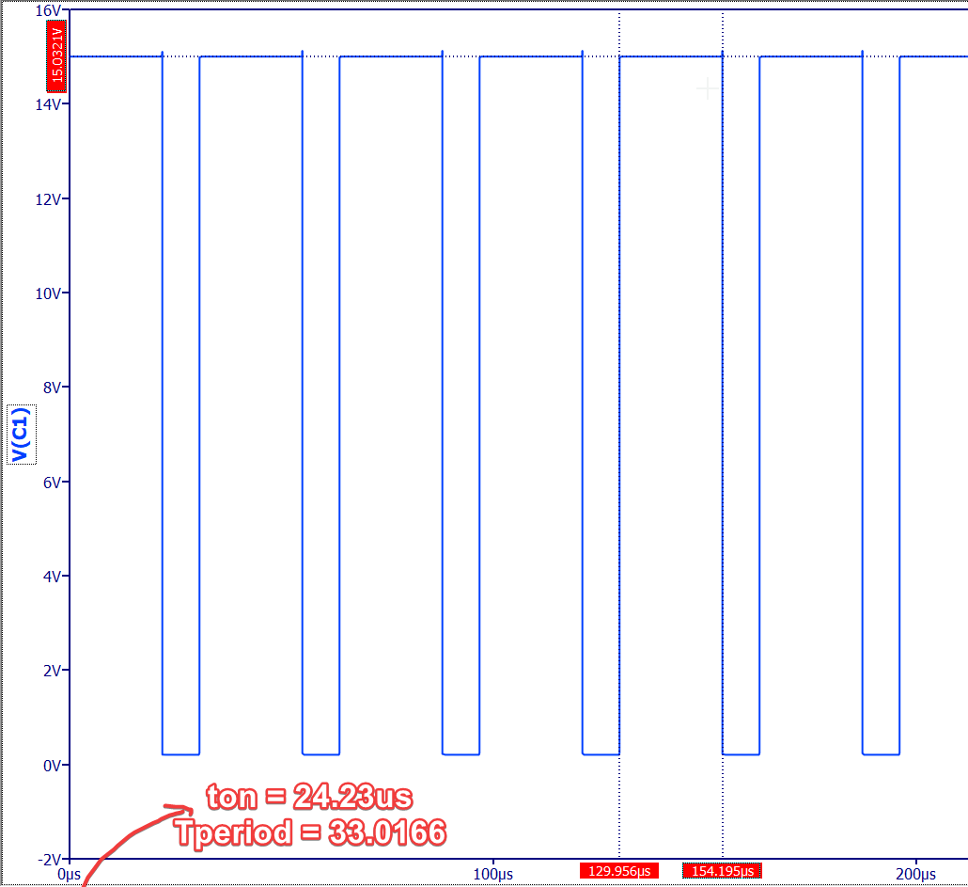968x887 pixels.
Task: Click the 0µs x-axis label
Action: tap(69, 873)
